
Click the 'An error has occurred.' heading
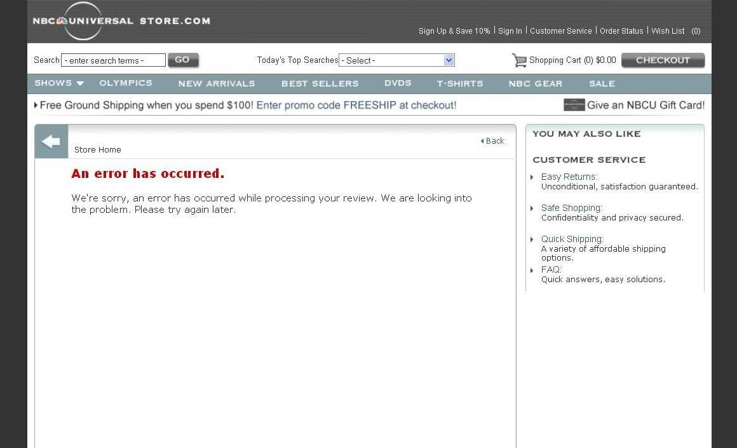tap(147, 173)
